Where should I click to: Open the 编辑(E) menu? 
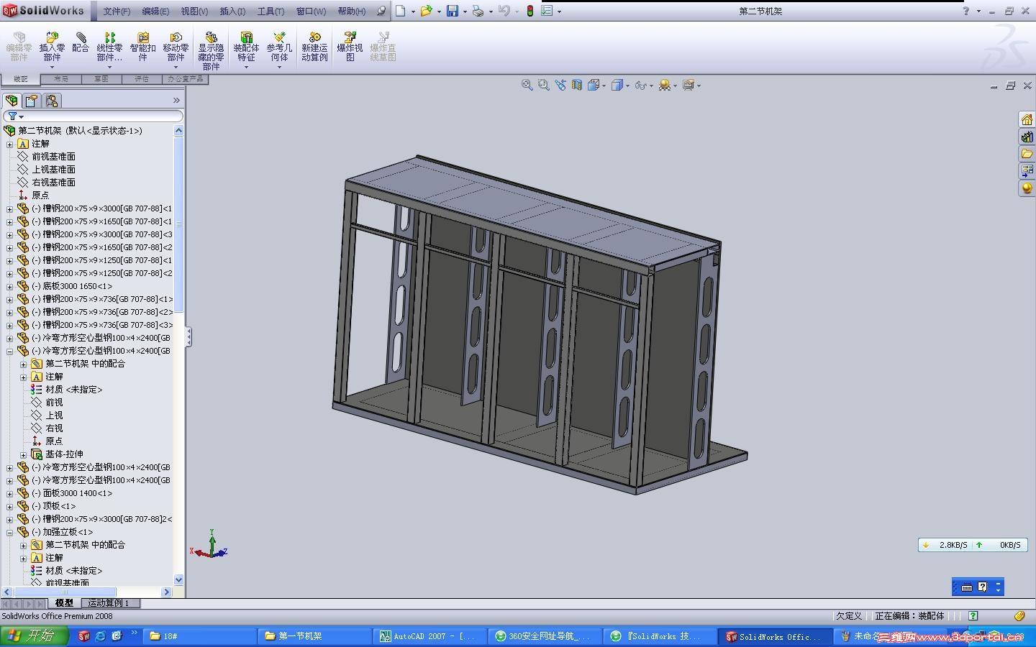[155, 11]
